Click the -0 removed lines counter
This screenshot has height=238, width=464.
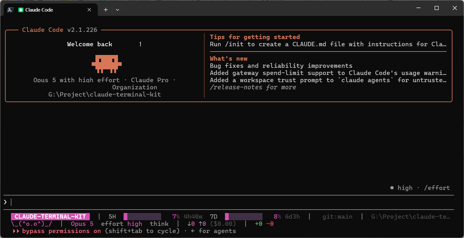pyautogui.click(x=270, y=224)
